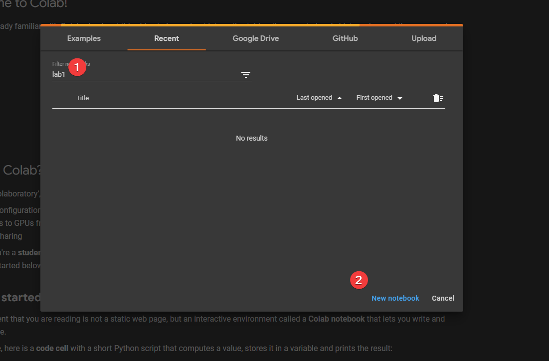Open the filter options icon beside lab1
549x361 pixels.
click(245, 75)
